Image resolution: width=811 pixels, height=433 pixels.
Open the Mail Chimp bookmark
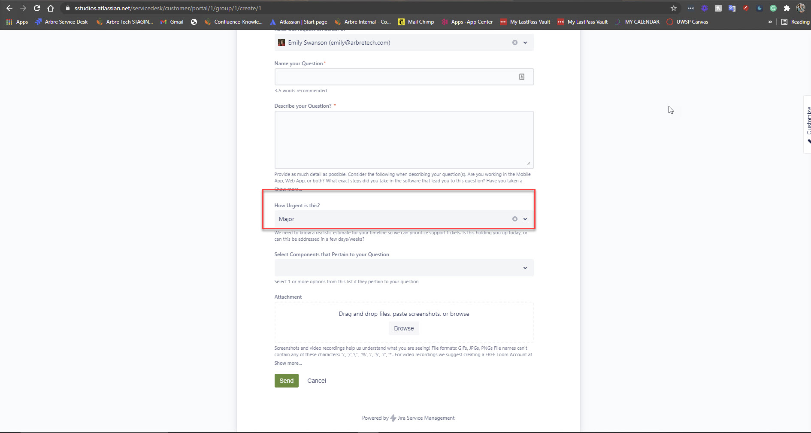[416, 22]
